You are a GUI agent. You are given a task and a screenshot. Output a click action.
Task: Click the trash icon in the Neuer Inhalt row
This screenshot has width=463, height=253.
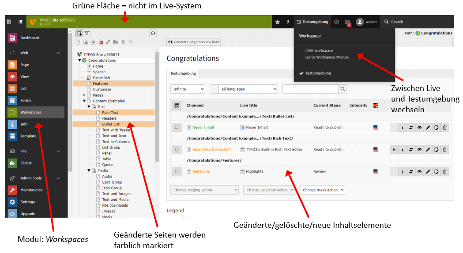tap(444, 127)
